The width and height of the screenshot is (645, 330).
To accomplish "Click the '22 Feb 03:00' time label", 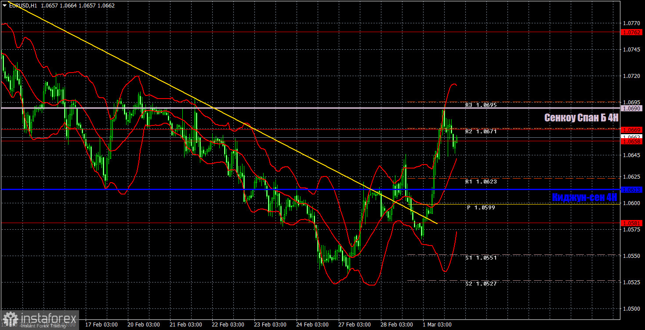I will coord(228,325).
